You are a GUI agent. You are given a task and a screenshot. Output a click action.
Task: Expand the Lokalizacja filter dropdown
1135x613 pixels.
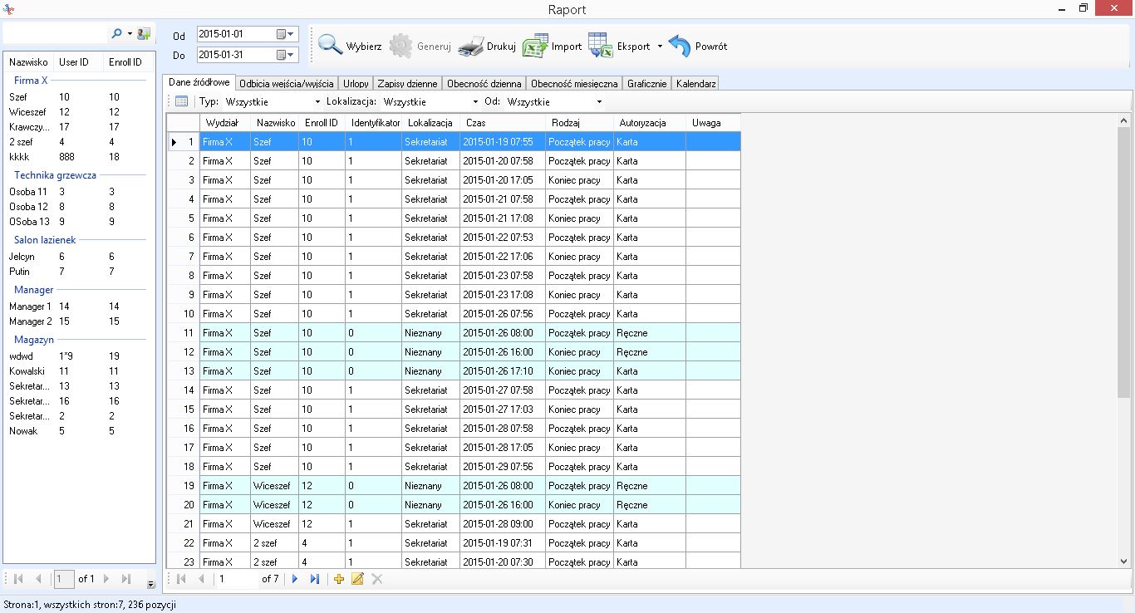[x=475, y=102]
